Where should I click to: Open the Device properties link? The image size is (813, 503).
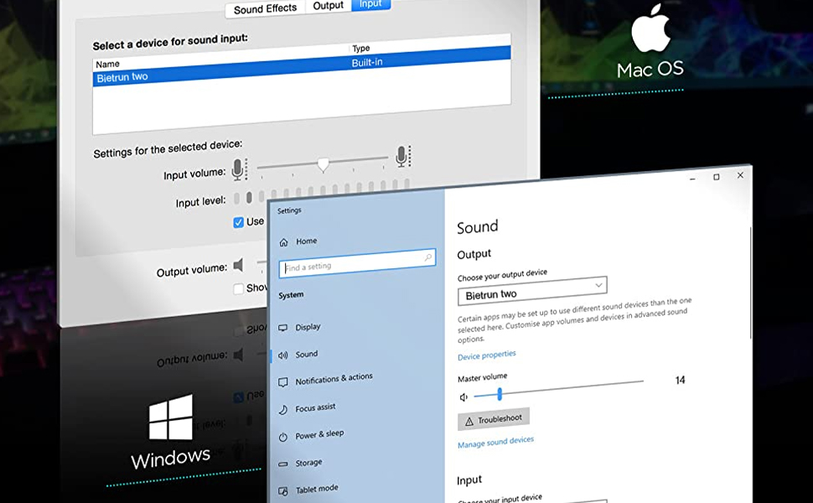pyautogui.click(x=486, y=356)
